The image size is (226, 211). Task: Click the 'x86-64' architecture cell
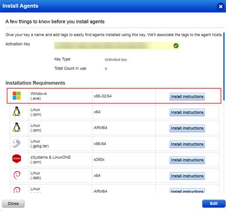pos(124,144)
